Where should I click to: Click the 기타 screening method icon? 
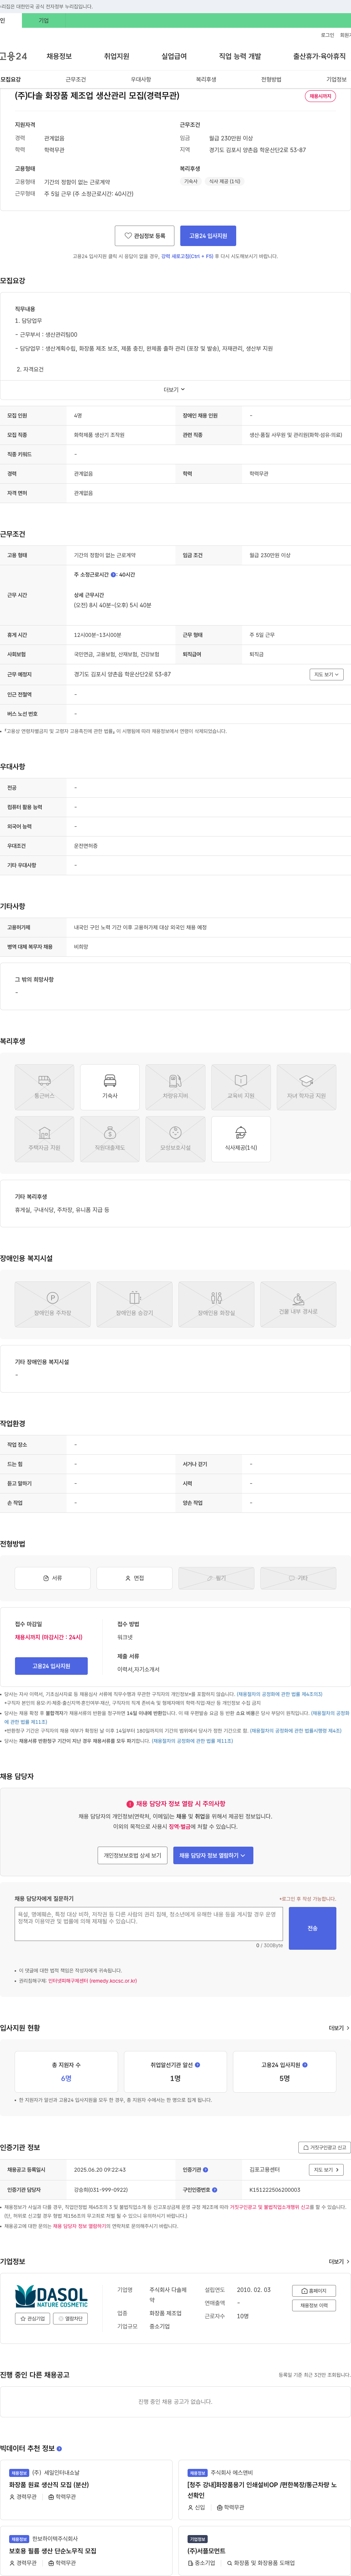298,1578
